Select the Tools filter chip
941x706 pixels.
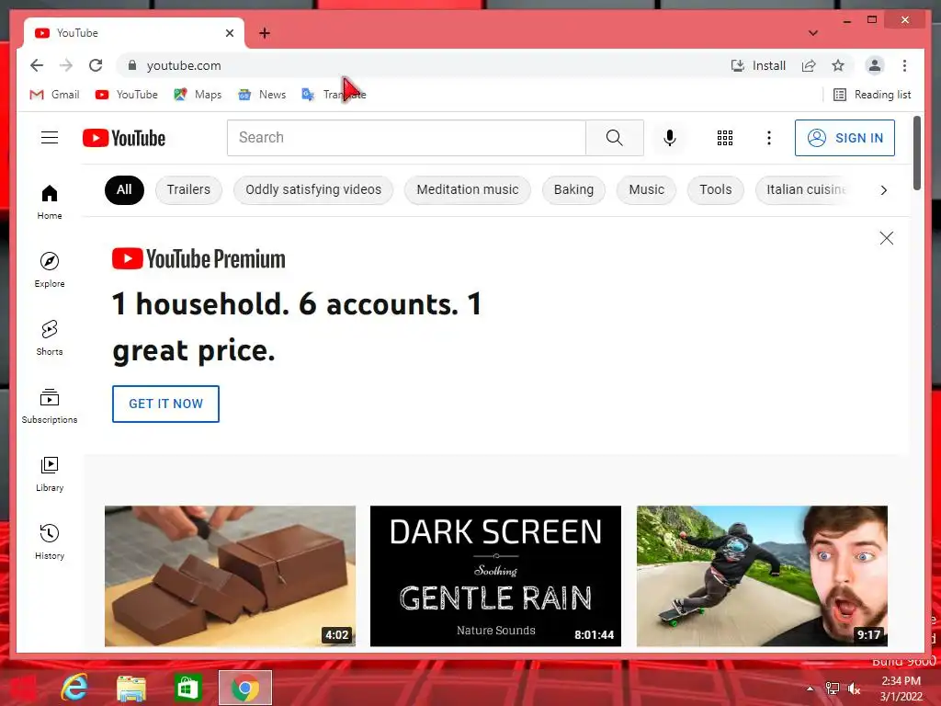715,189
